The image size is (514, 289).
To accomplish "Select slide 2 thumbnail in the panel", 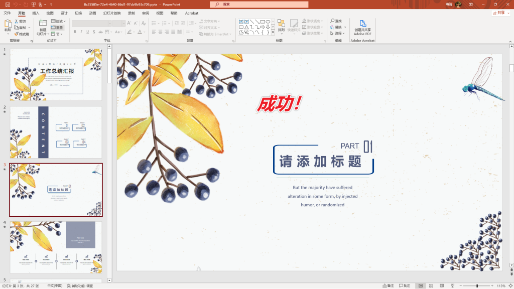I will (56, 132).
